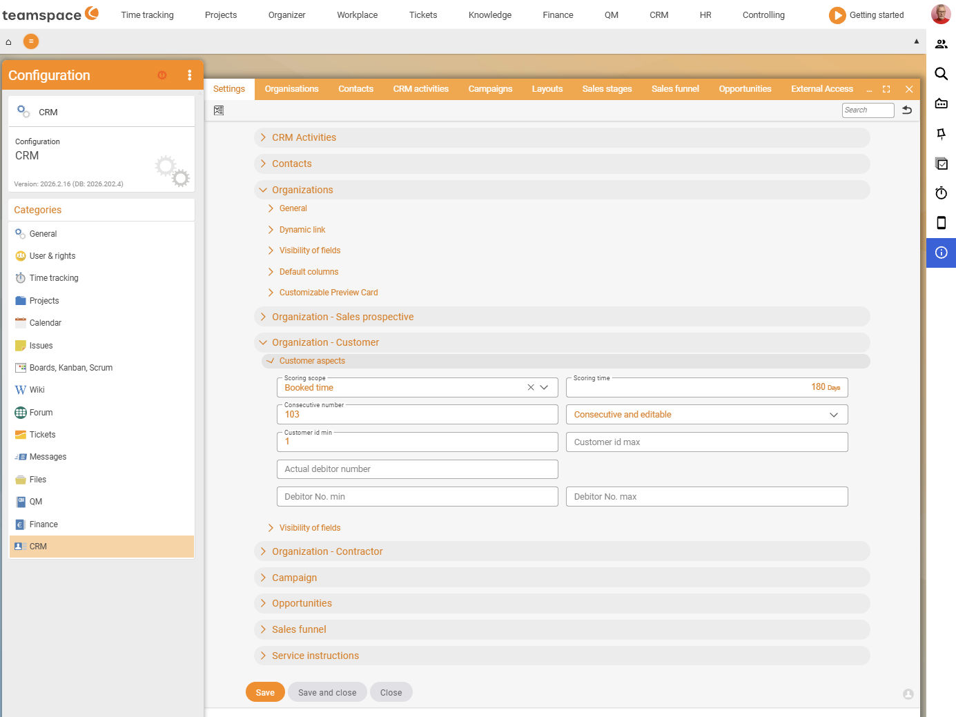956x717 pixels.
Task: Switch to the CRM activities tab
Action: pyautogui.click(x=421, y=89)
